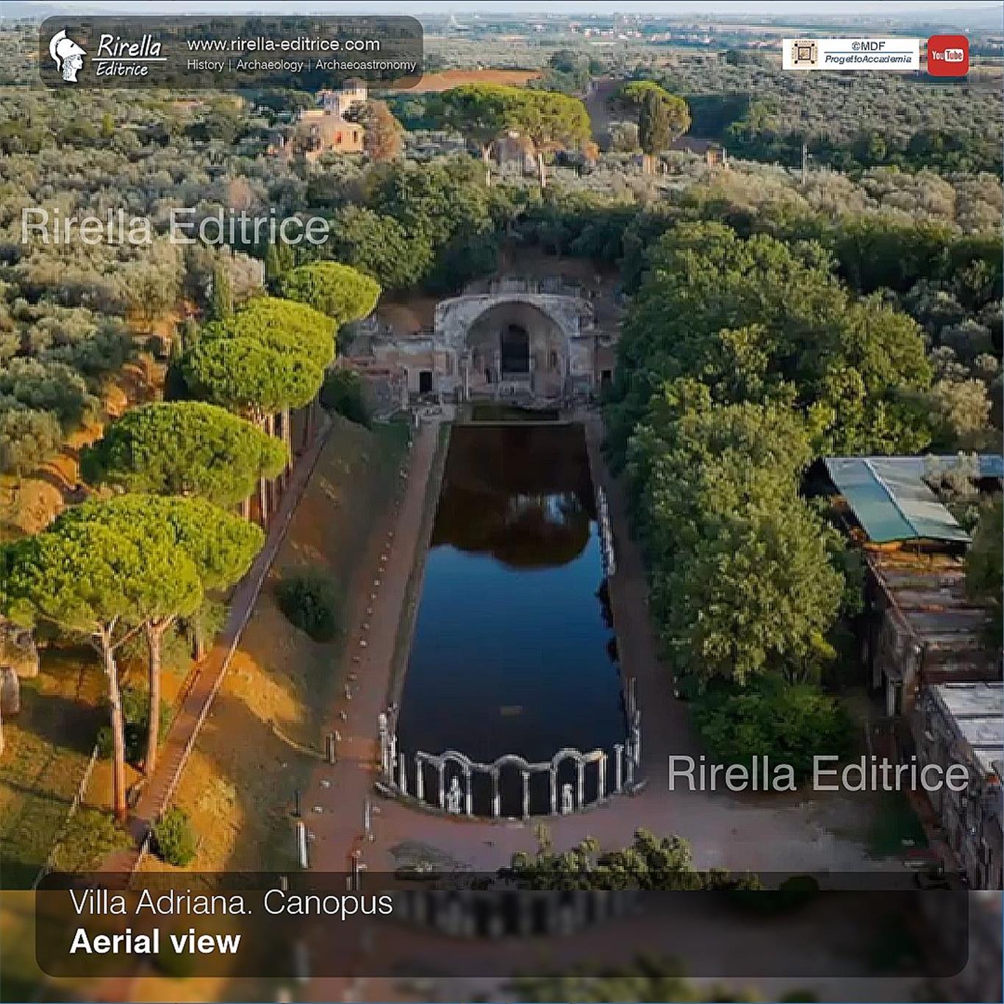Click the History label in header
The width and height of the screenshot is (1004, 1004).
(x=205, y=65)
